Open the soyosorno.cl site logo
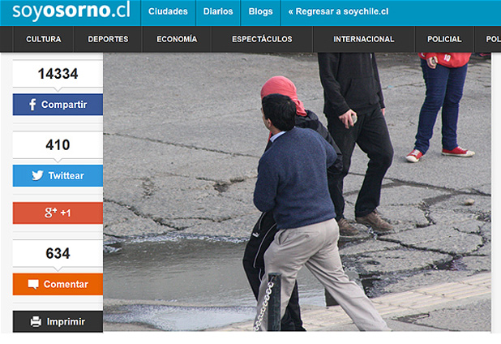The width and height of the screenshot is (501, 344). pyautogui.click(x=71, y=11)
